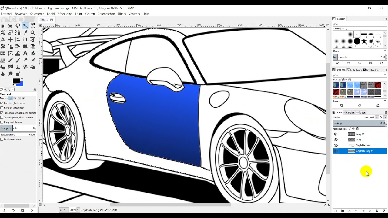Viewport: 388px width, 218px height.
Task: Select the Paintbrush tool
Action: pyautogui.click(x=18, y=60)
